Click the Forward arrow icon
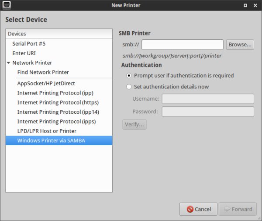The image size is (262, 221). click(226, 209)
